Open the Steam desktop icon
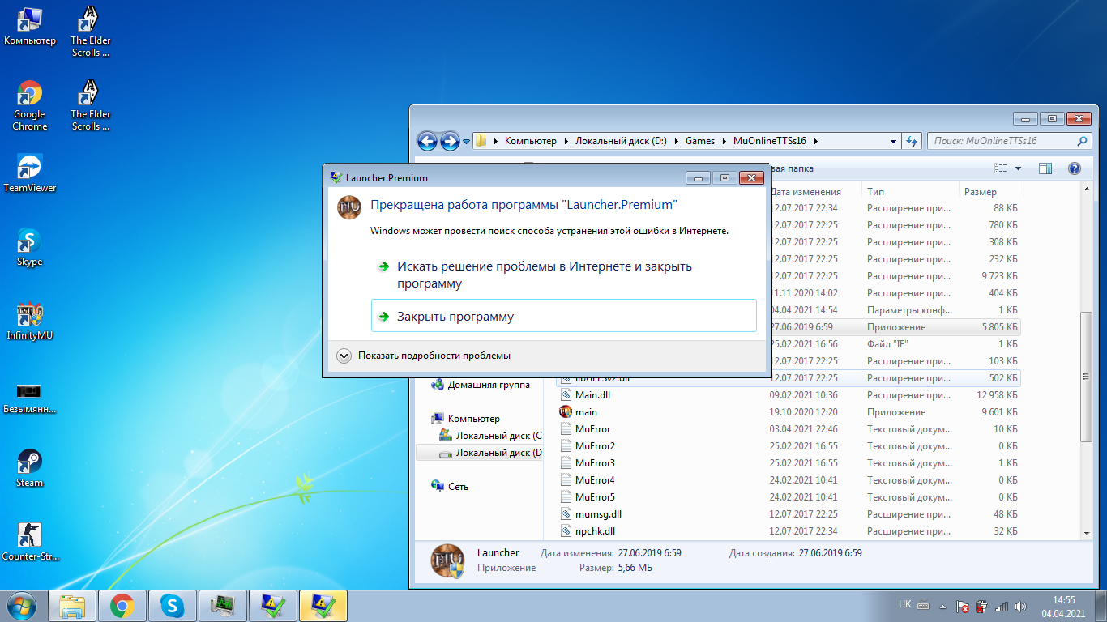The width and height of the screenshot is (1107, 622). coord(29,467)
